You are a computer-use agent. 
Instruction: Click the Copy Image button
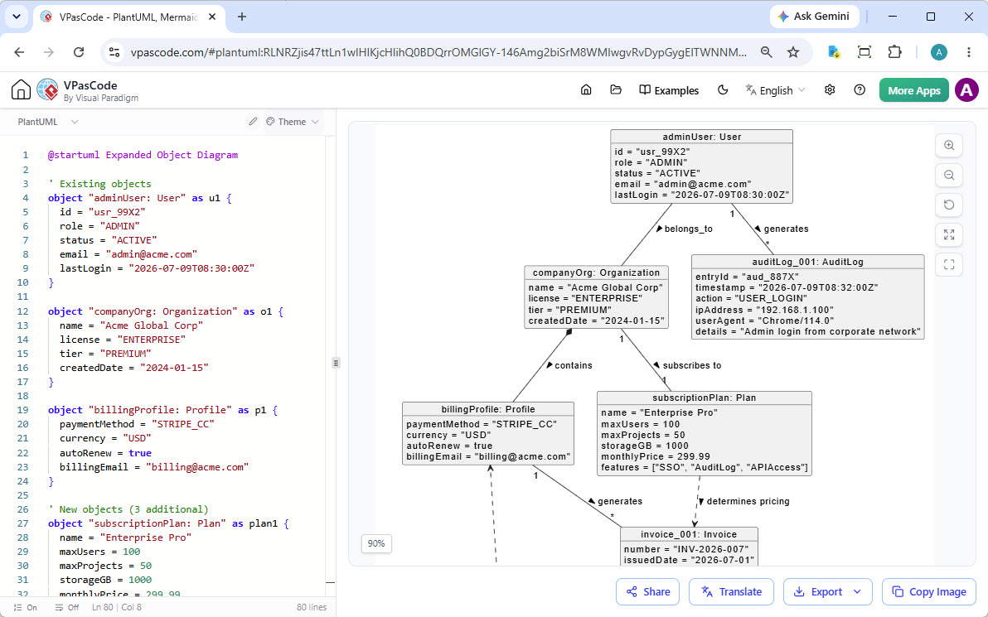[x=929, y=592]
